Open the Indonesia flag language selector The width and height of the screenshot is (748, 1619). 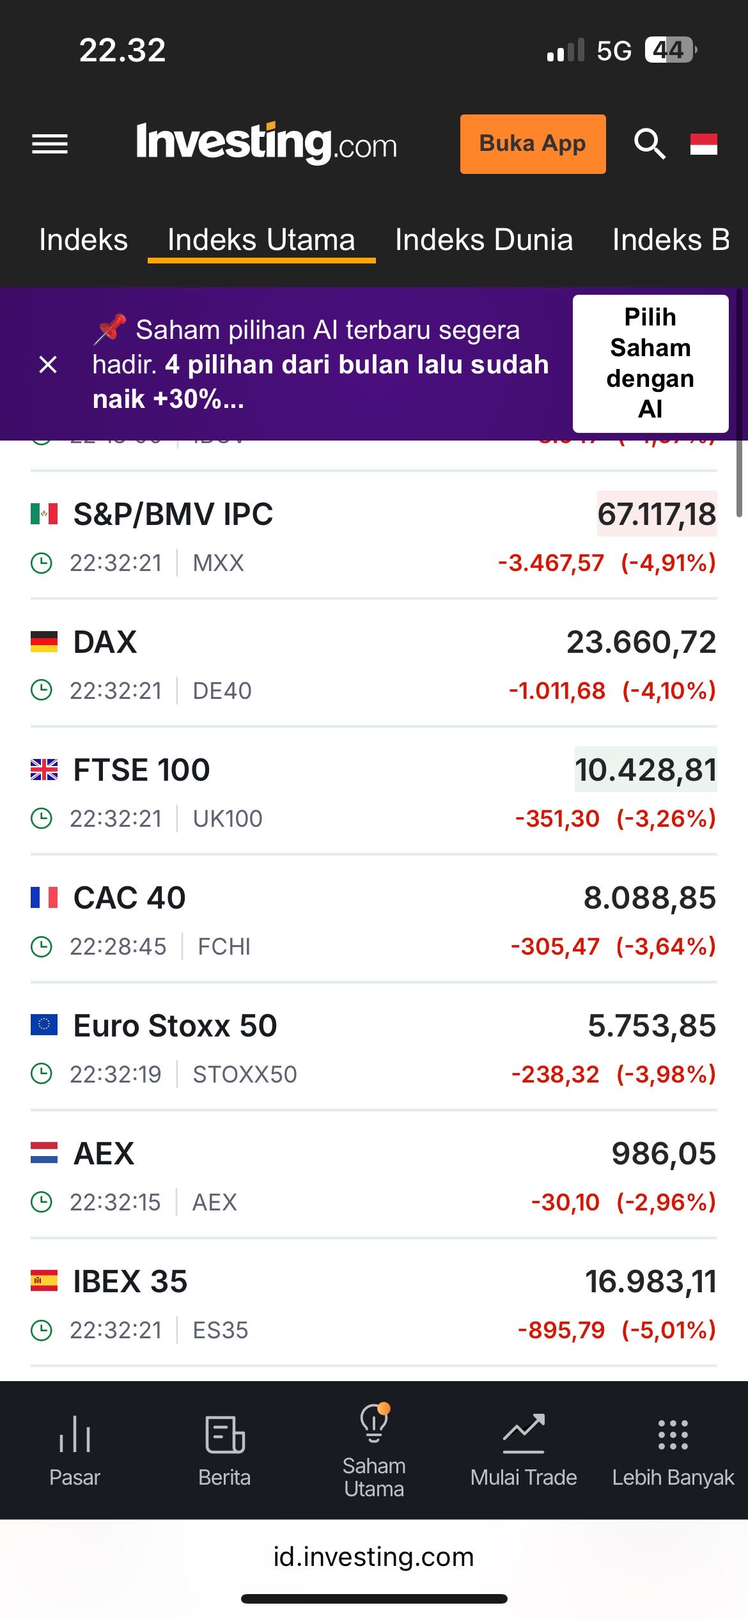703,144
